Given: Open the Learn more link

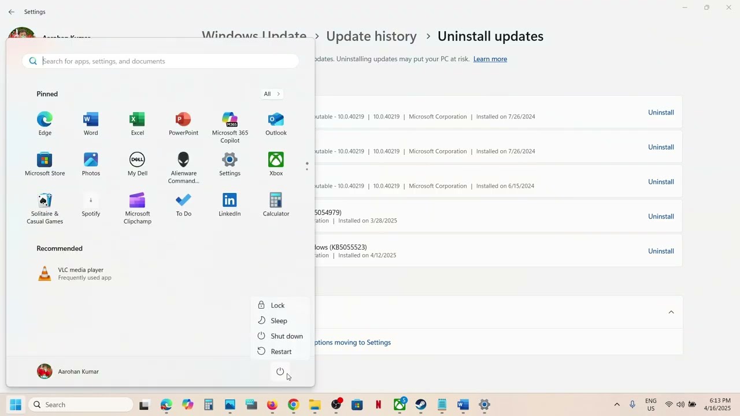Looking at the screenshot, I should click(x=490, y=59).
